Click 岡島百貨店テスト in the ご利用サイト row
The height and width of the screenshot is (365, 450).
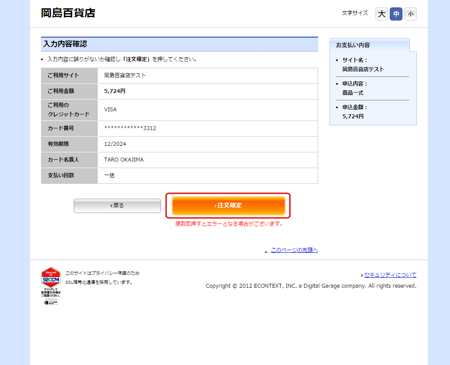[125, 76]
